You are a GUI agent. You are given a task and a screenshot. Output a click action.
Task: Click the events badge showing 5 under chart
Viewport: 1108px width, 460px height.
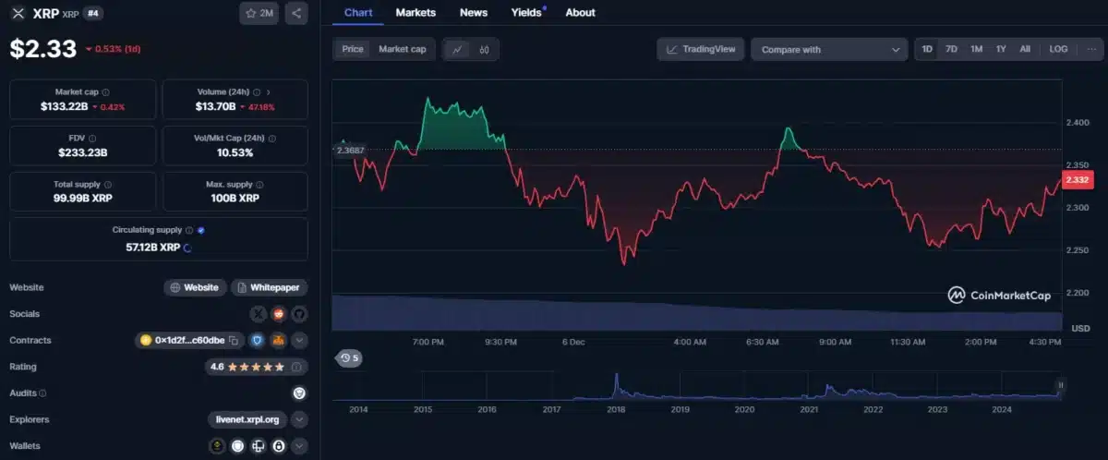pyautogui.click(x=350, y=357)
